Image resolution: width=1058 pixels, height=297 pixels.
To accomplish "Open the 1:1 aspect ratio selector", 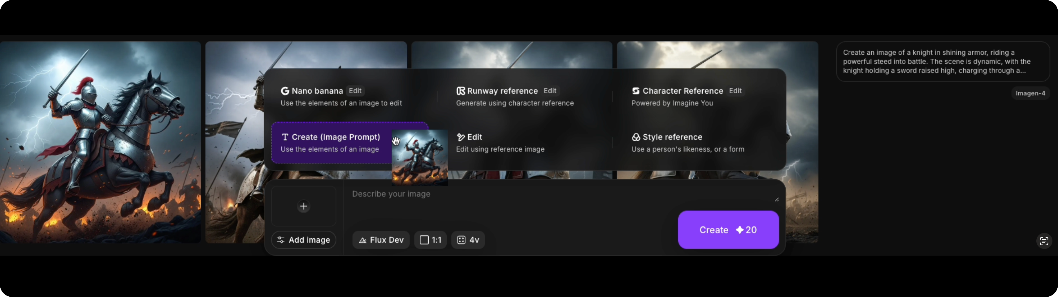I will (x=430, y=240).
